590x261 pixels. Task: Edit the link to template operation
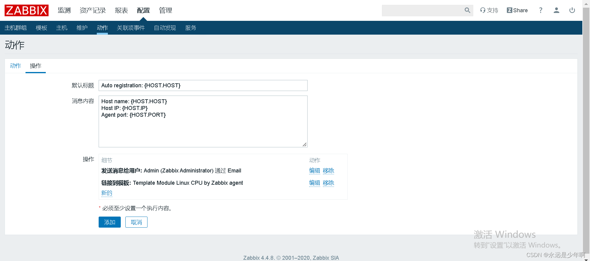(315, 183)
